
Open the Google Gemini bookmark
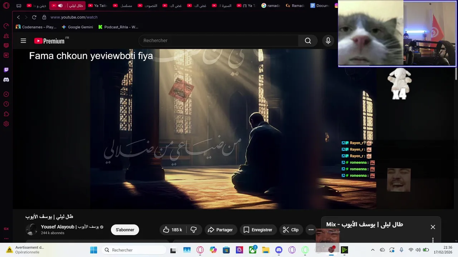[77, 27]
